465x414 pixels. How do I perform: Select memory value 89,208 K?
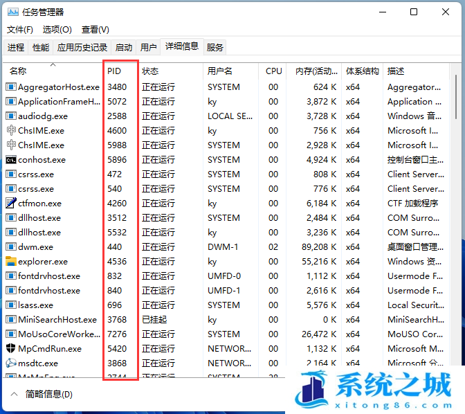pos(319,247)
